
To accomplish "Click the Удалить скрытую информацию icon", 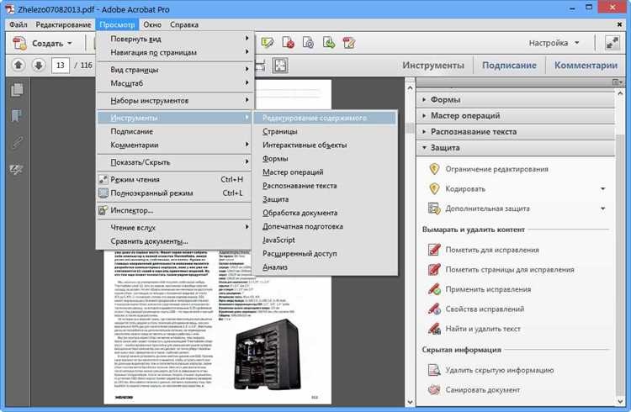I will pos(434,370).
